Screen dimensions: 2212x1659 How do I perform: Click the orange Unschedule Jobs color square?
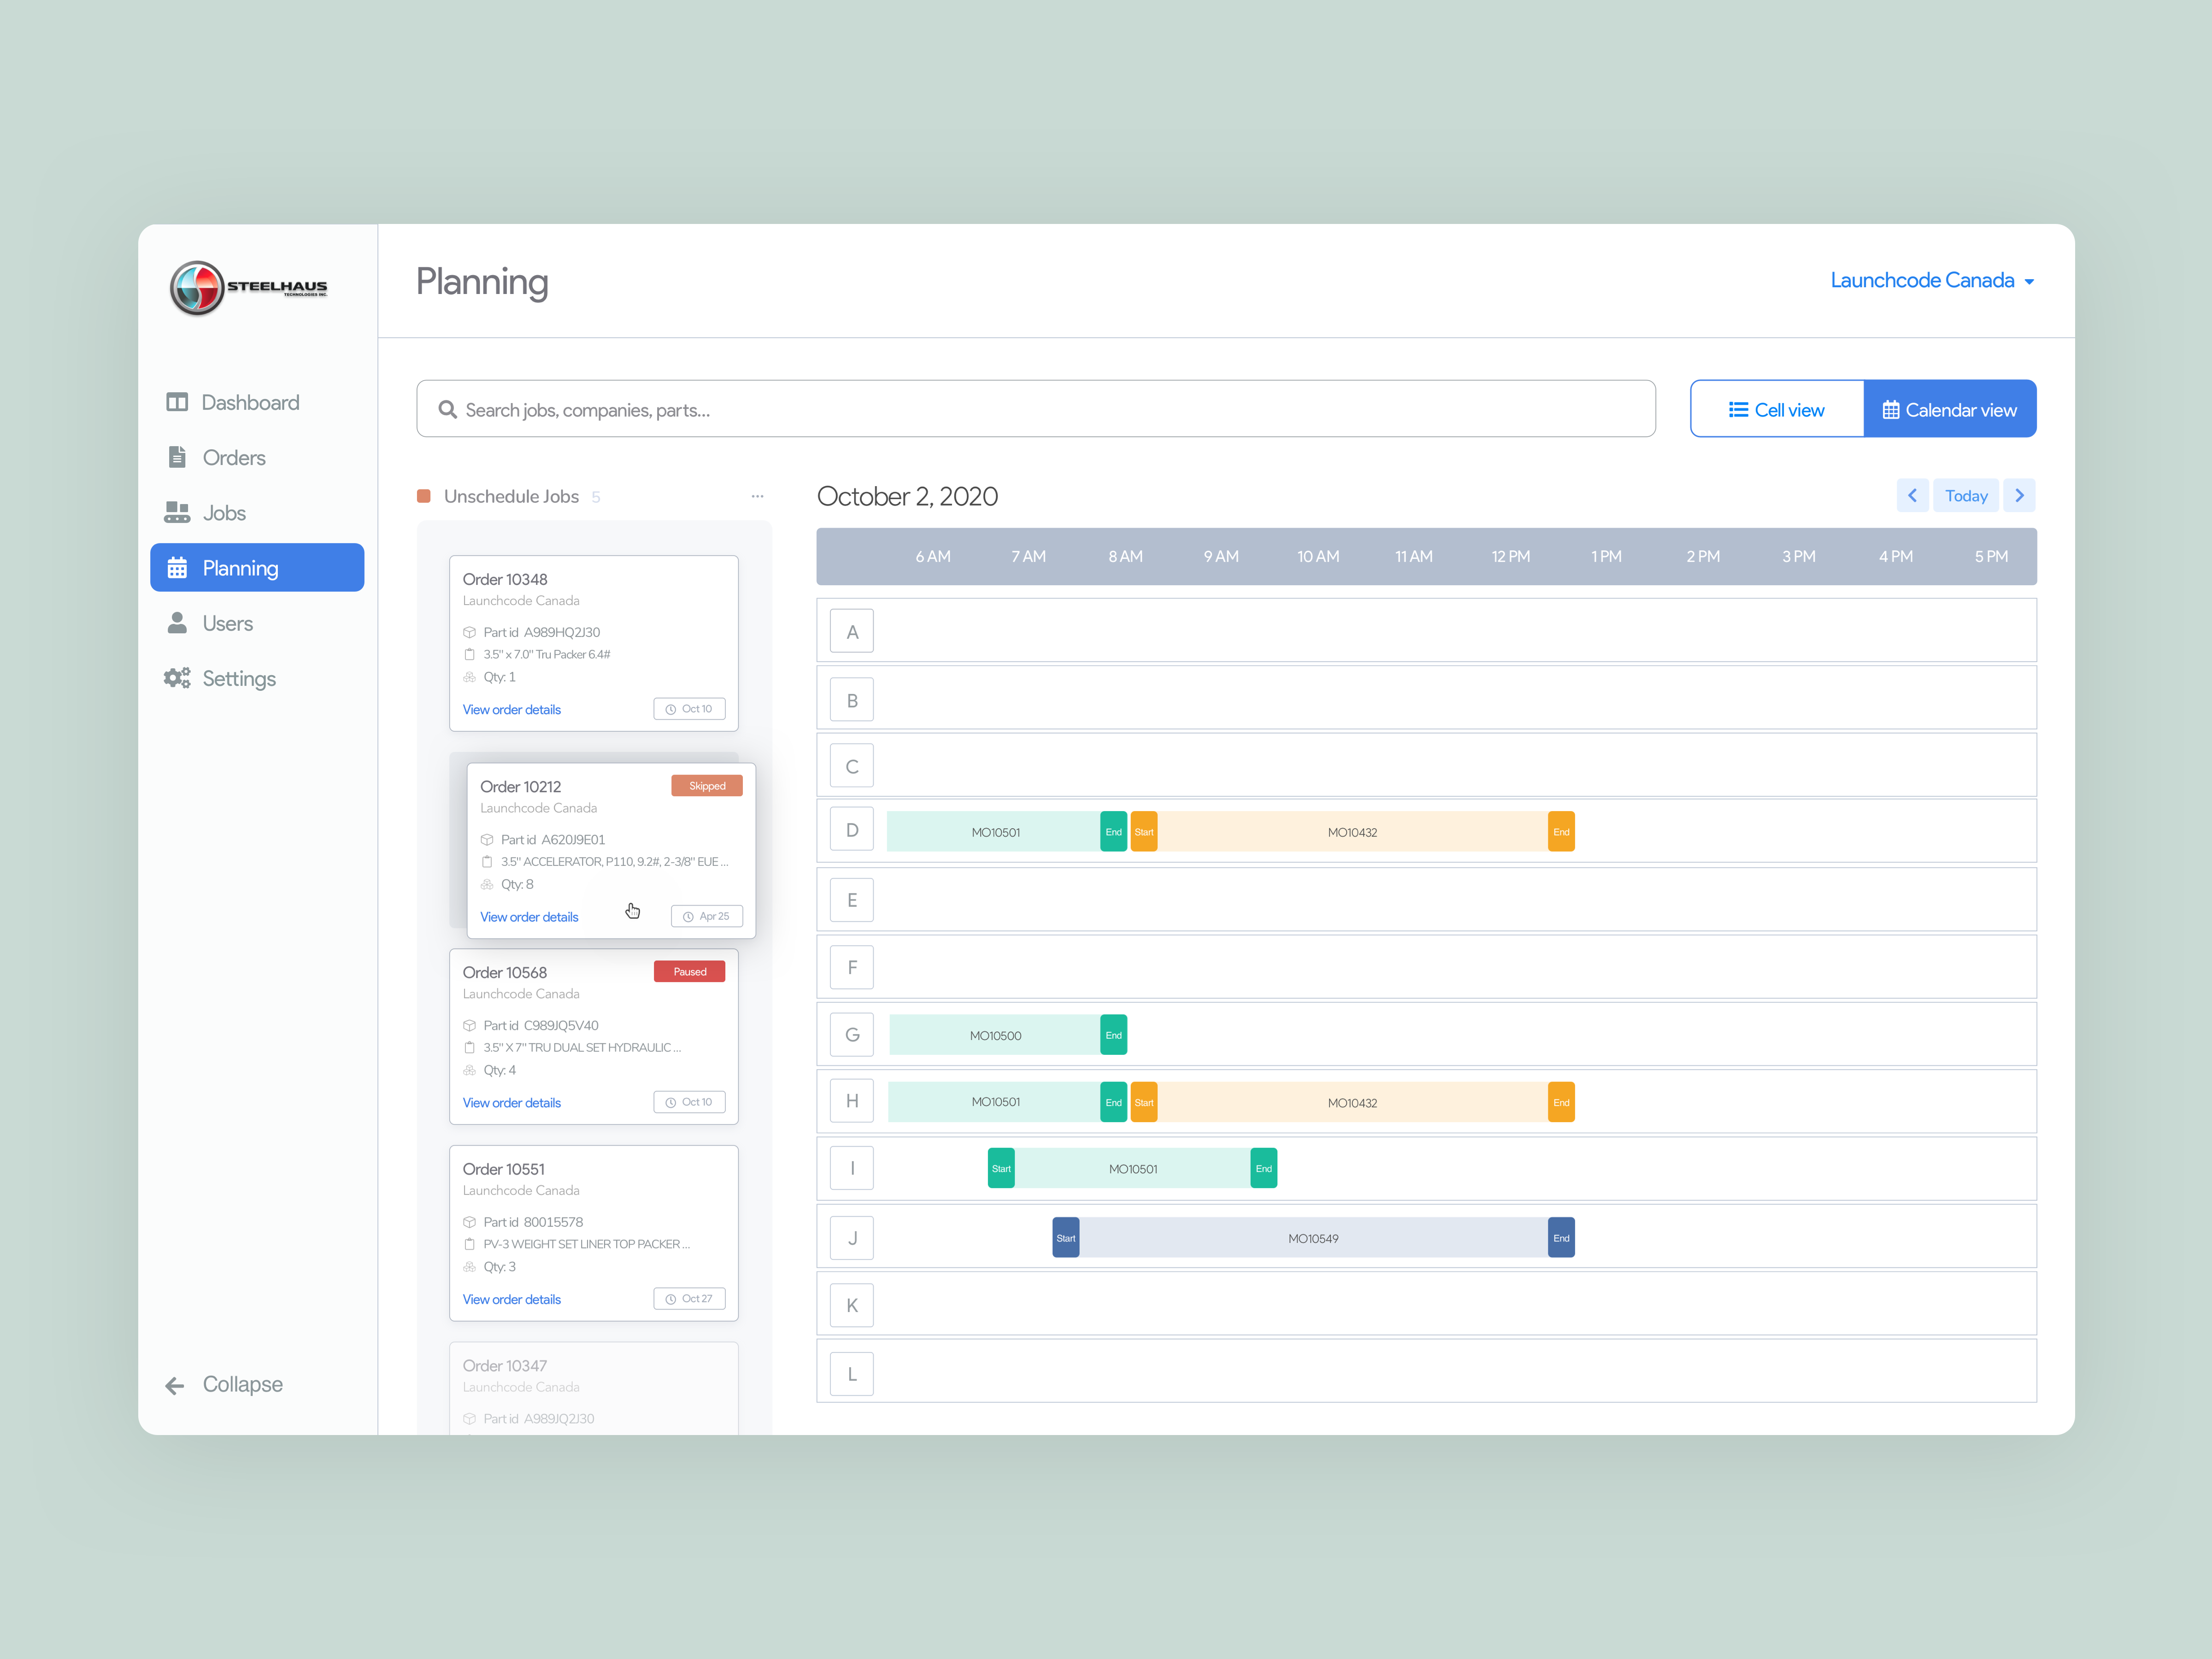(424, 496)
